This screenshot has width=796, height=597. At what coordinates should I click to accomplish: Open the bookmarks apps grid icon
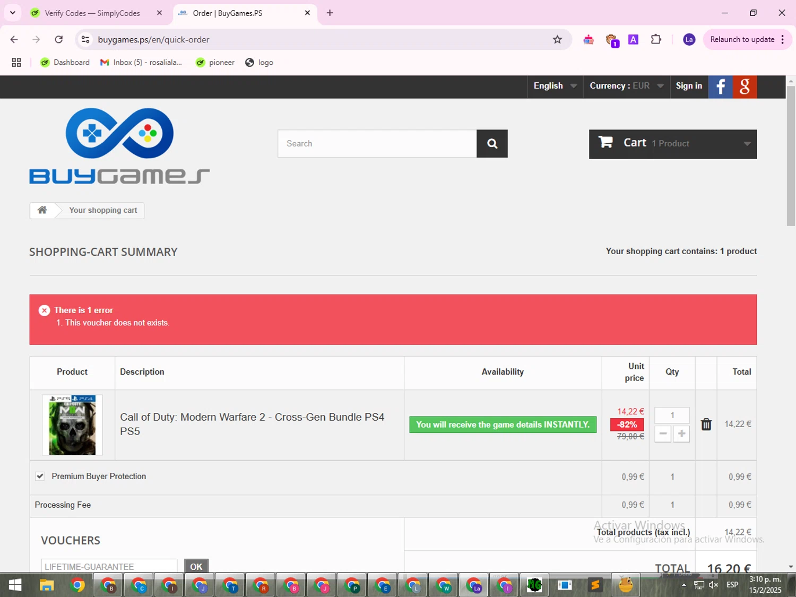click(16, 63)
